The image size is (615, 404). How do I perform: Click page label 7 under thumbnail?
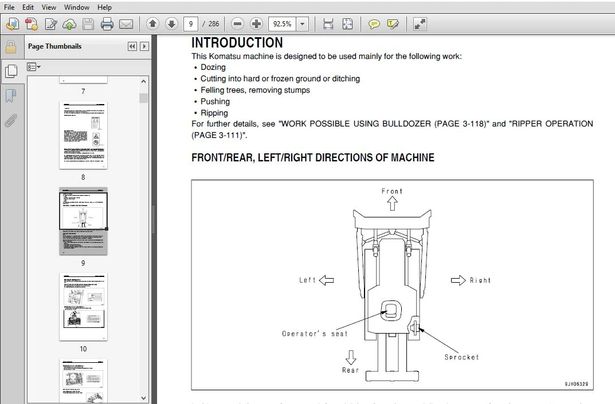tap(83, 91)
